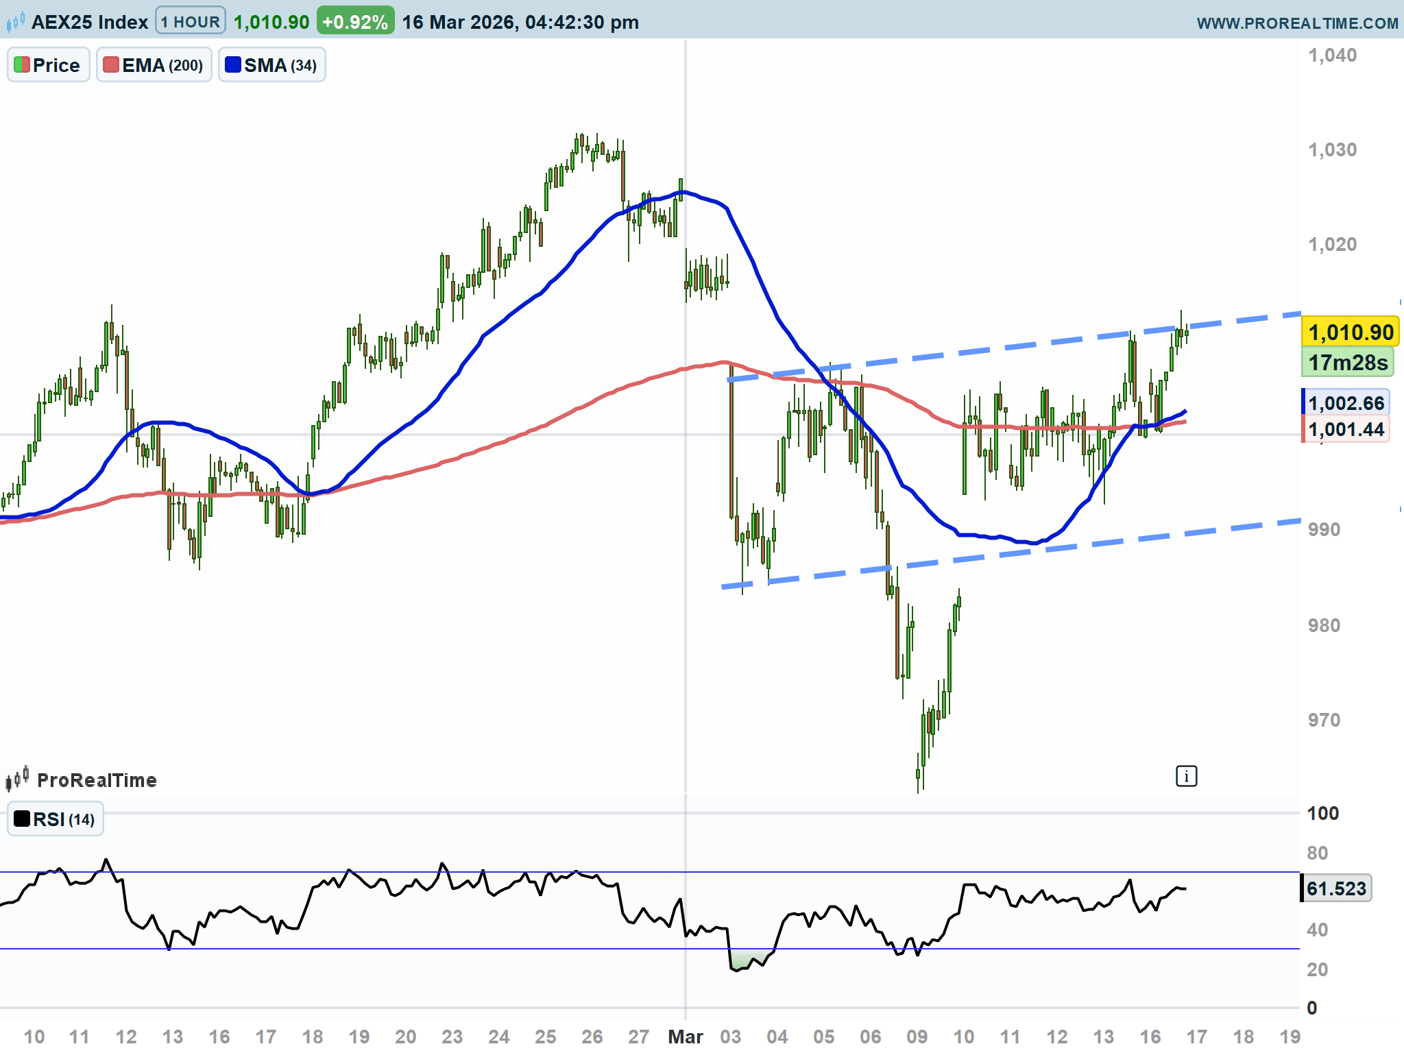Click the +0.92% change badge
Screen dimensions: 1404x1053
tap(355, 22)
